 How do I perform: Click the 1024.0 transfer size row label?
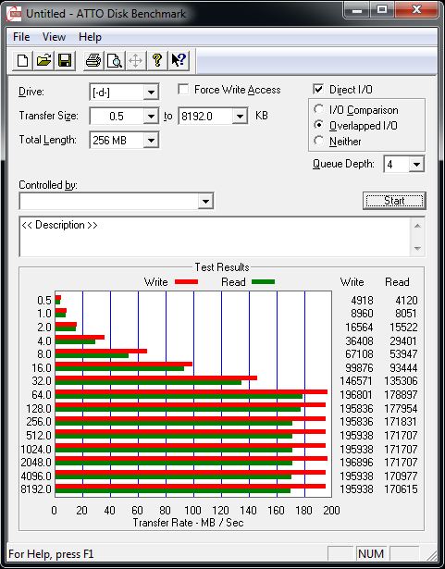(x=36, y=450)
